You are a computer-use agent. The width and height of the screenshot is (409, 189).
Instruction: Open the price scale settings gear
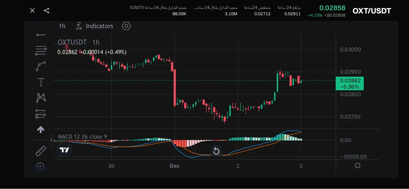pyautogui.click(x=357, y=166)
